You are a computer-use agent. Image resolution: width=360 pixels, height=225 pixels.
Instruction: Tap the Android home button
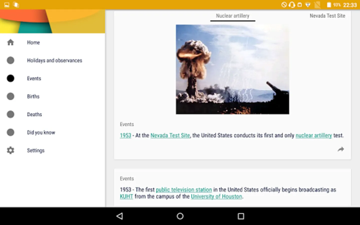180,216
